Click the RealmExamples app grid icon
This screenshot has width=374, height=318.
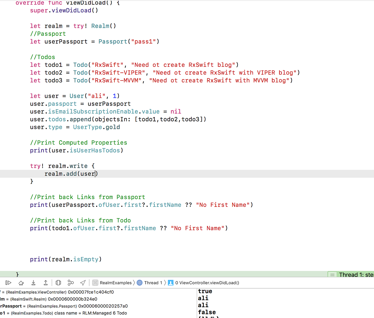pos(95,282)
